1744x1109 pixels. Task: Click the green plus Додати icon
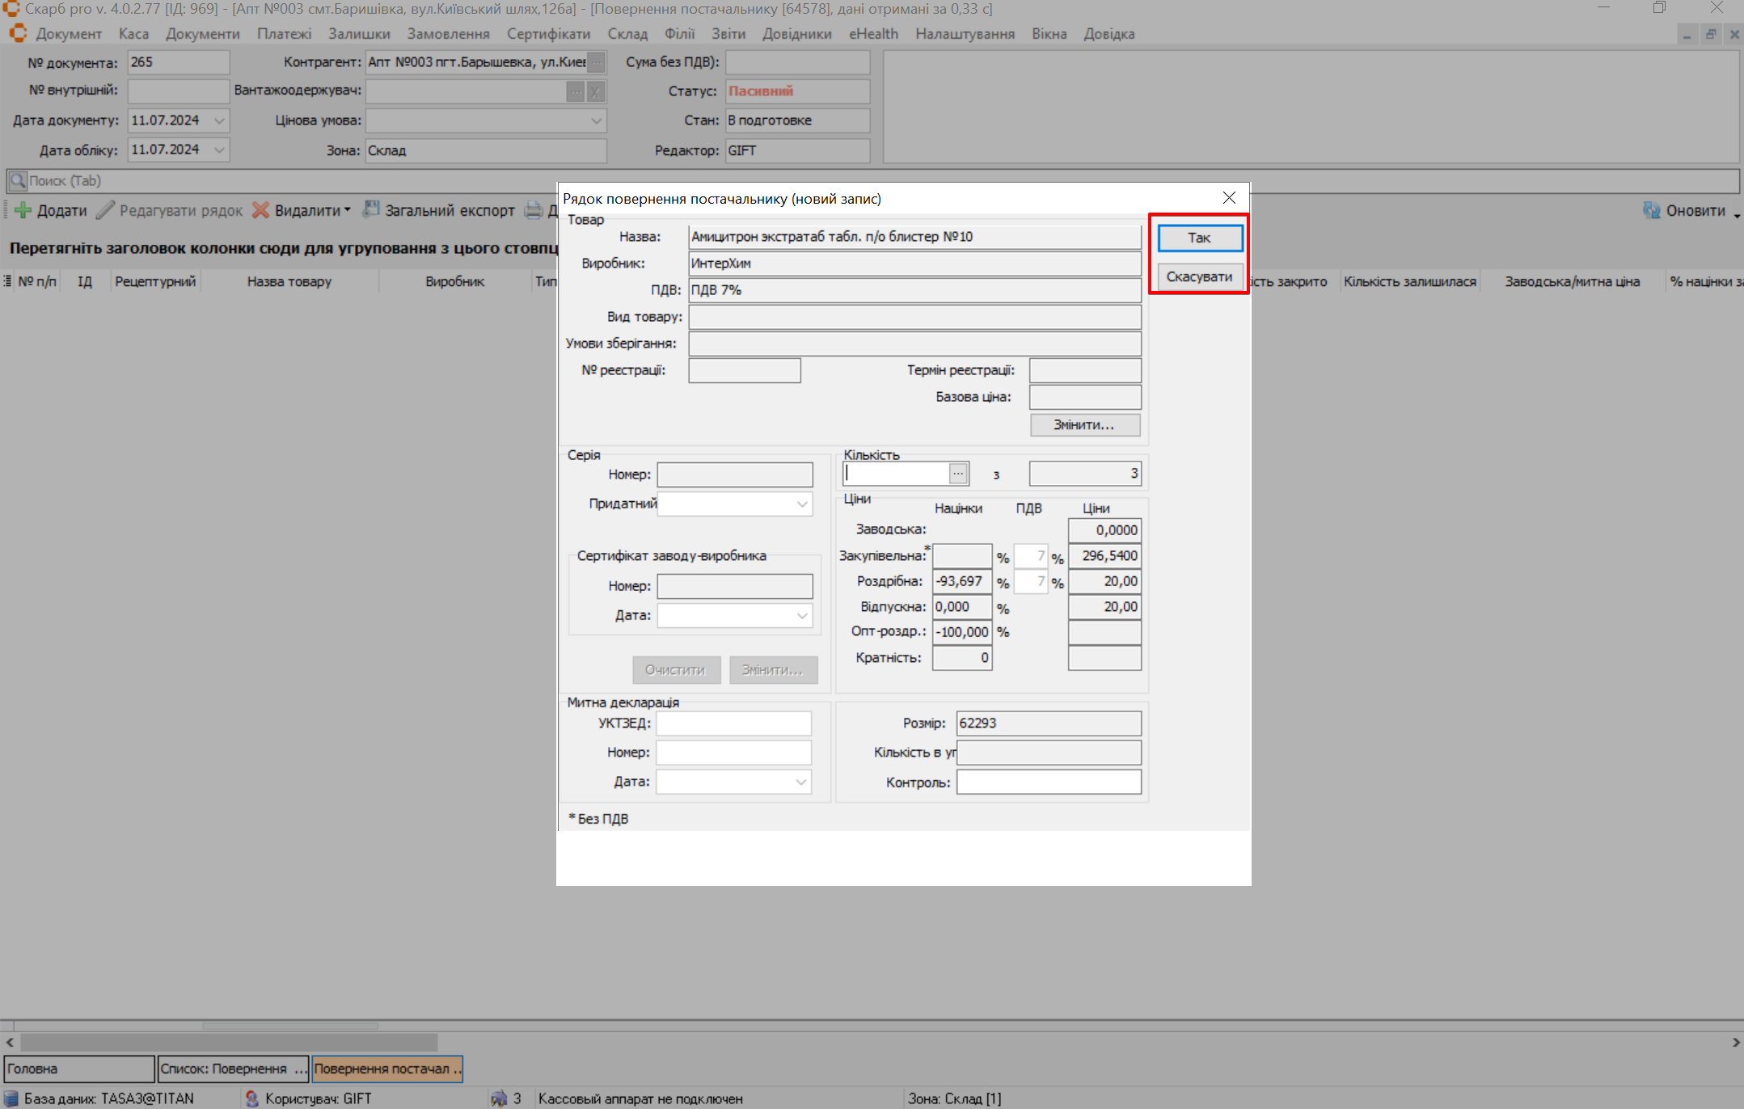point(23,210)
